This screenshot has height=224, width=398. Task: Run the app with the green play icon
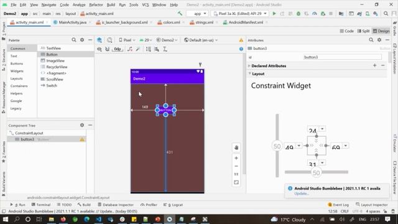274,14
